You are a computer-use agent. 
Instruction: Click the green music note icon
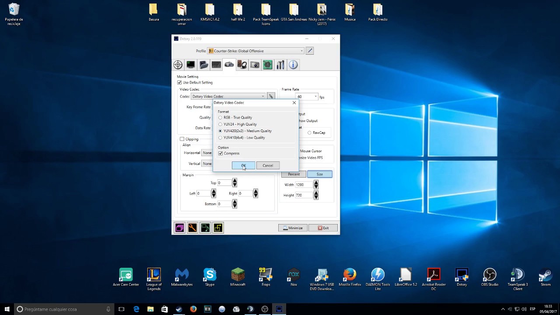tap(205, 227)
